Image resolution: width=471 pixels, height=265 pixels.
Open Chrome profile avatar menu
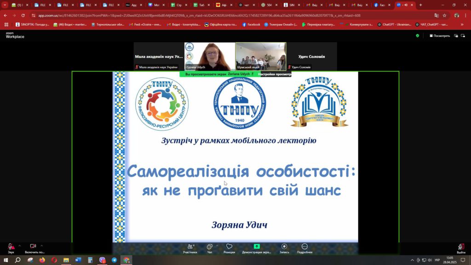coord(457,15)
